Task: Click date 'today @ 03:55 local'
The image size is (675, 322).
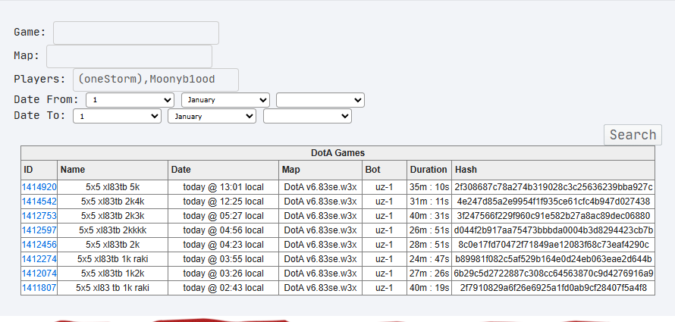Action: pos(224,259)
